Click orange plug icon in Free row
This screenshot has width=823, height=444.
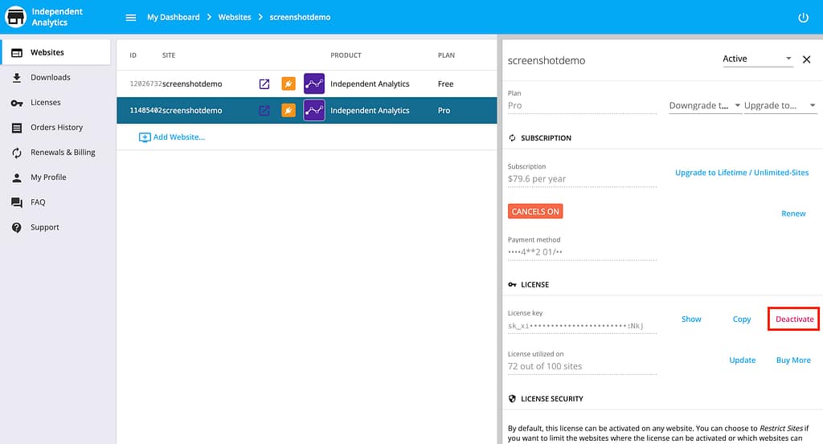click(289, 84)
